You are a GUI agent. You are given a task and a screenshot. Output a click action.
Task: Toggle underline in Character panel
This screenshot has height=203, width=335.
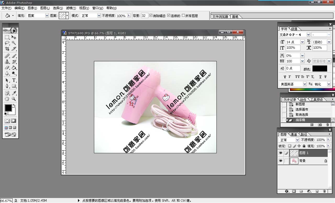[x=320, y=77]
